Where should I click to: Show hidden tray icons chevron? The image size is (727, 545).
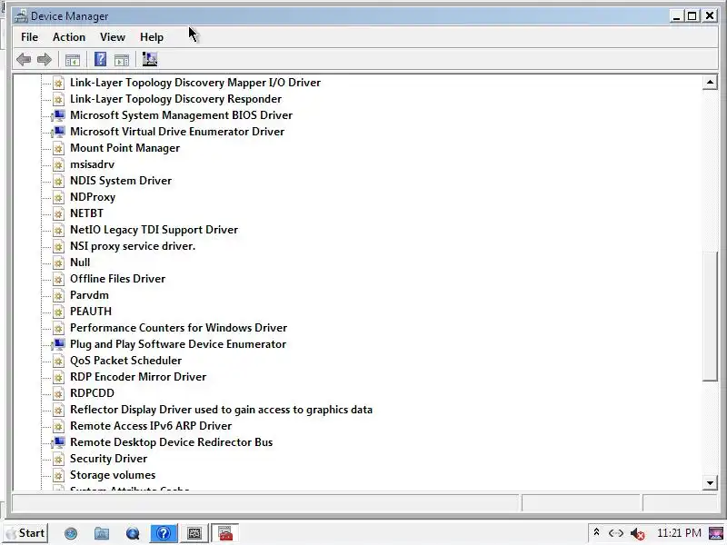point(597,532)
